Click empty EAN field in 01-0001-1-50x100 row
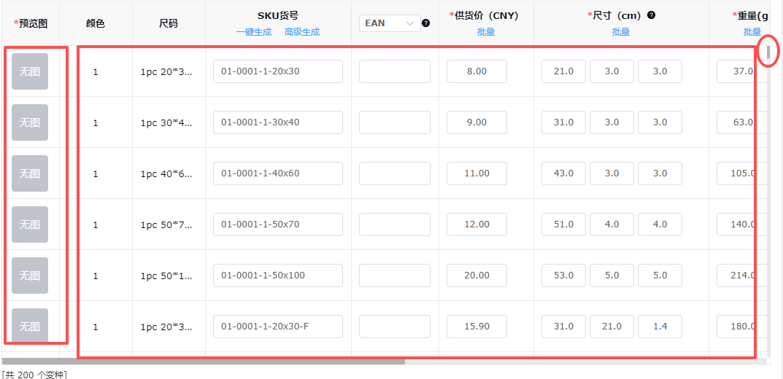 [x=395, y=276]
